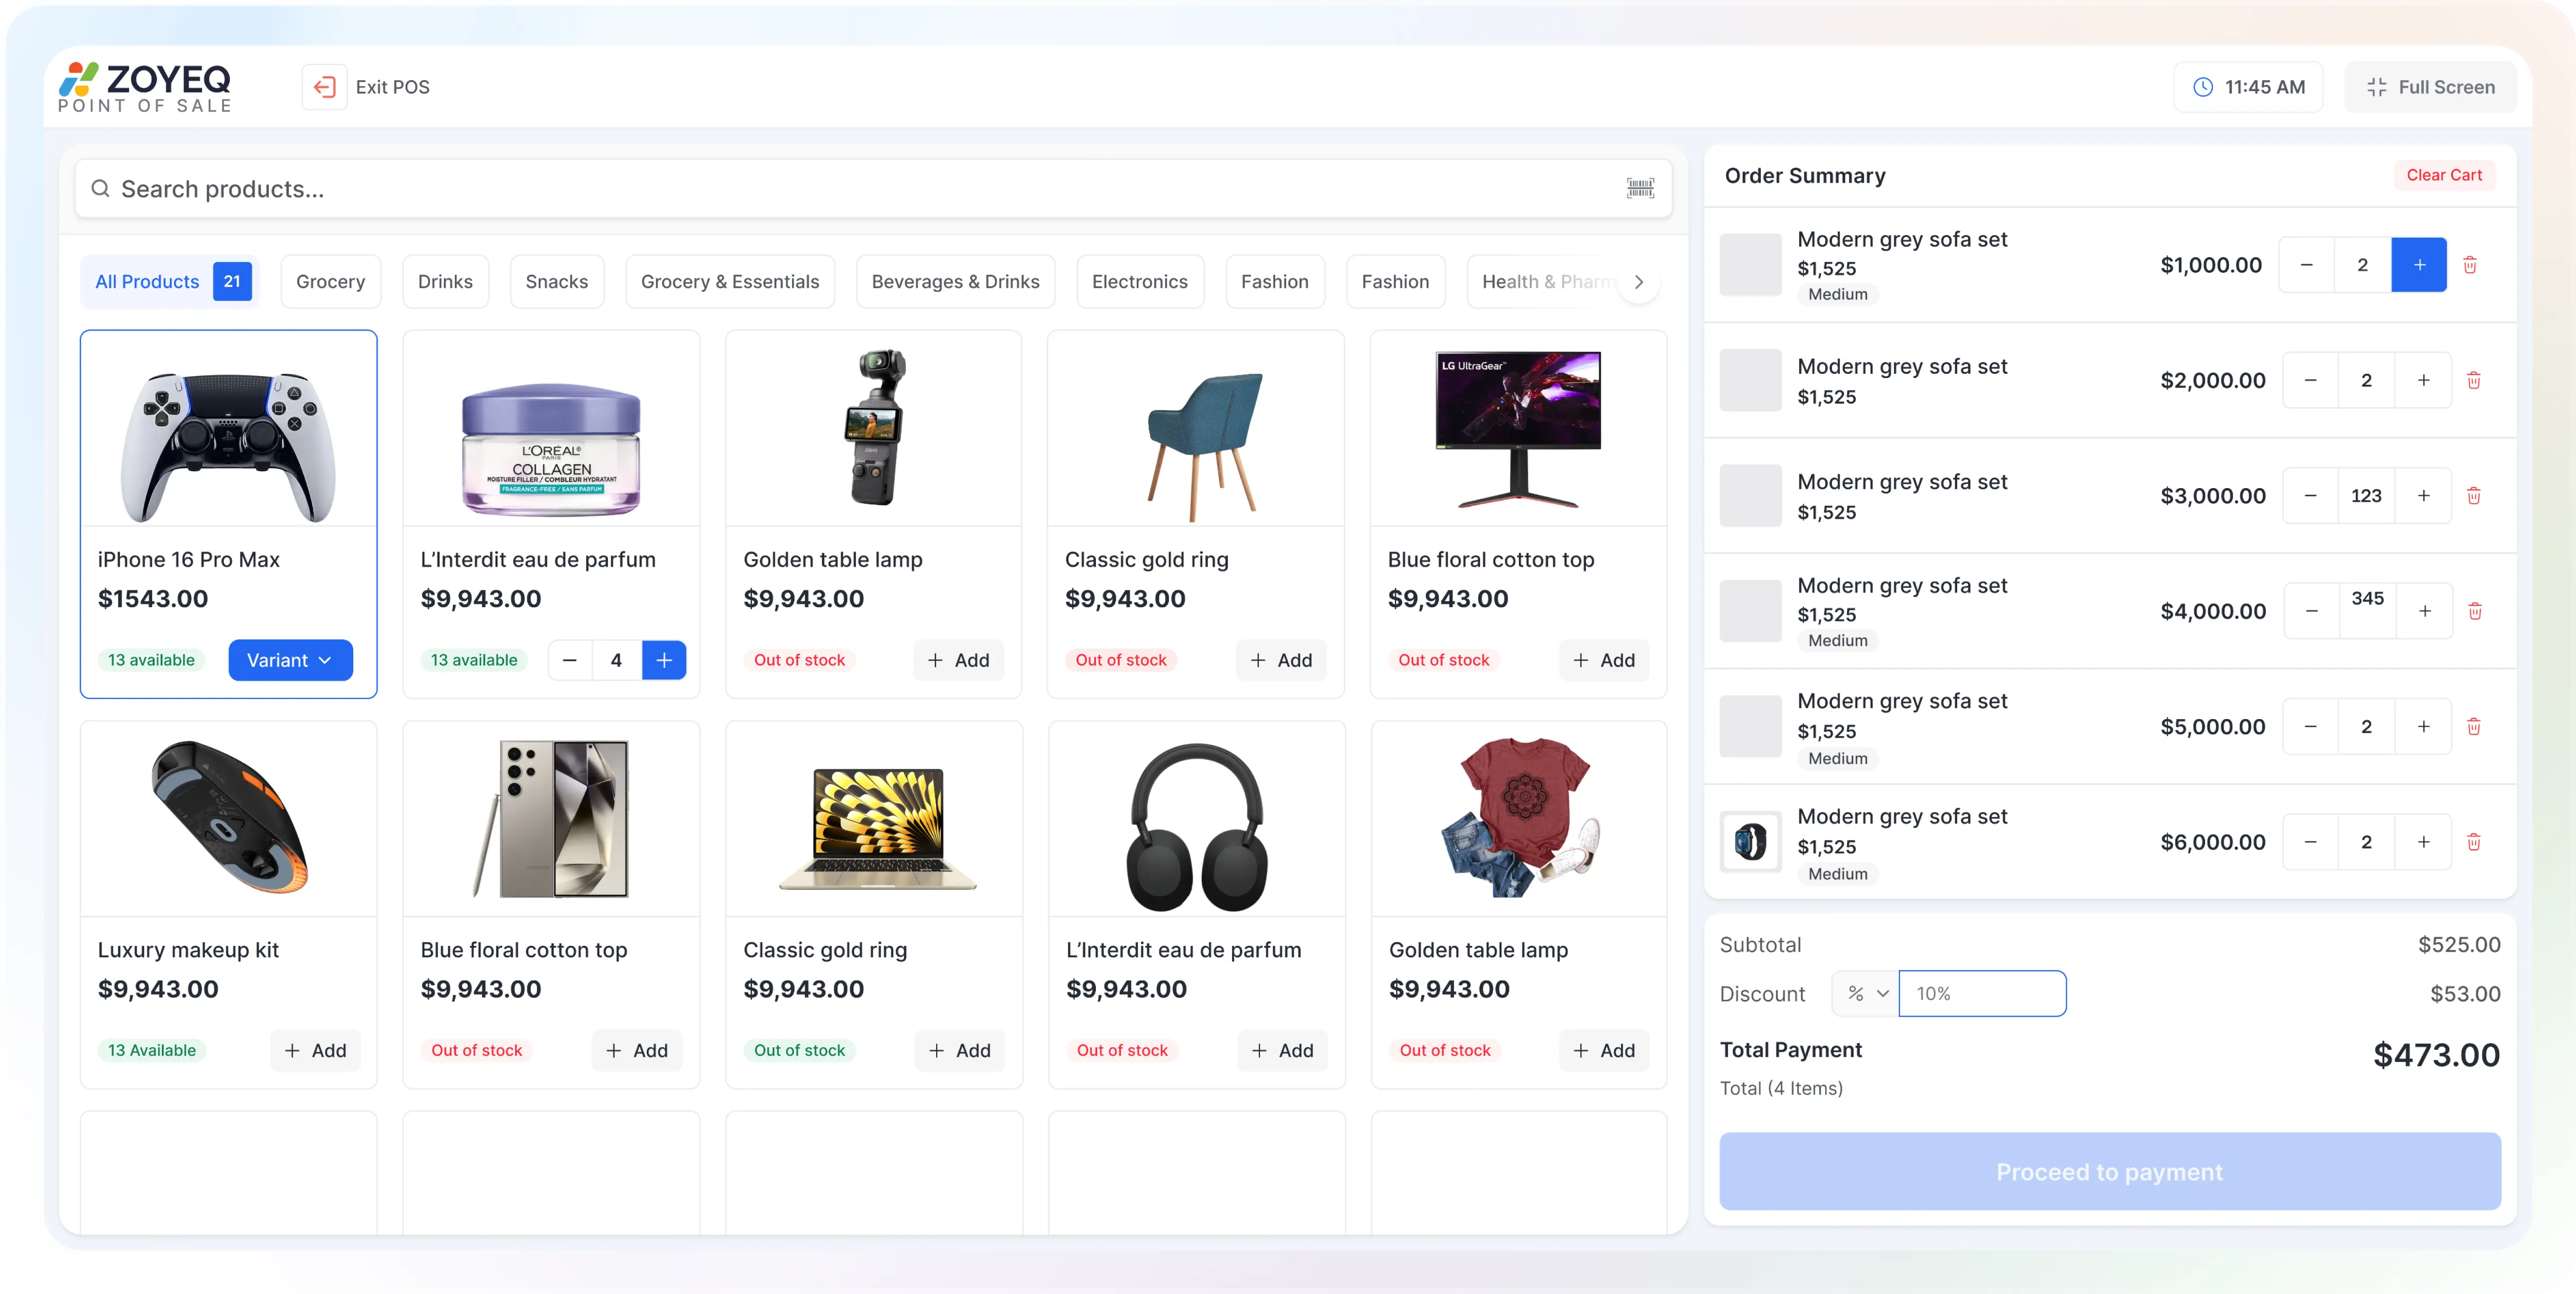
Task: Decrease quantity of the $6,000.00 cart item
Action: (x=2310, y=842)
